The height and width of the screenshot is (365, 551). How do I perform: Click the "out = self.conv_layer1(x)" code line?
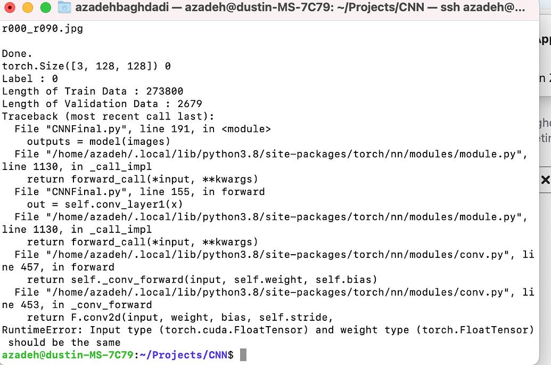tap(105, 204)
